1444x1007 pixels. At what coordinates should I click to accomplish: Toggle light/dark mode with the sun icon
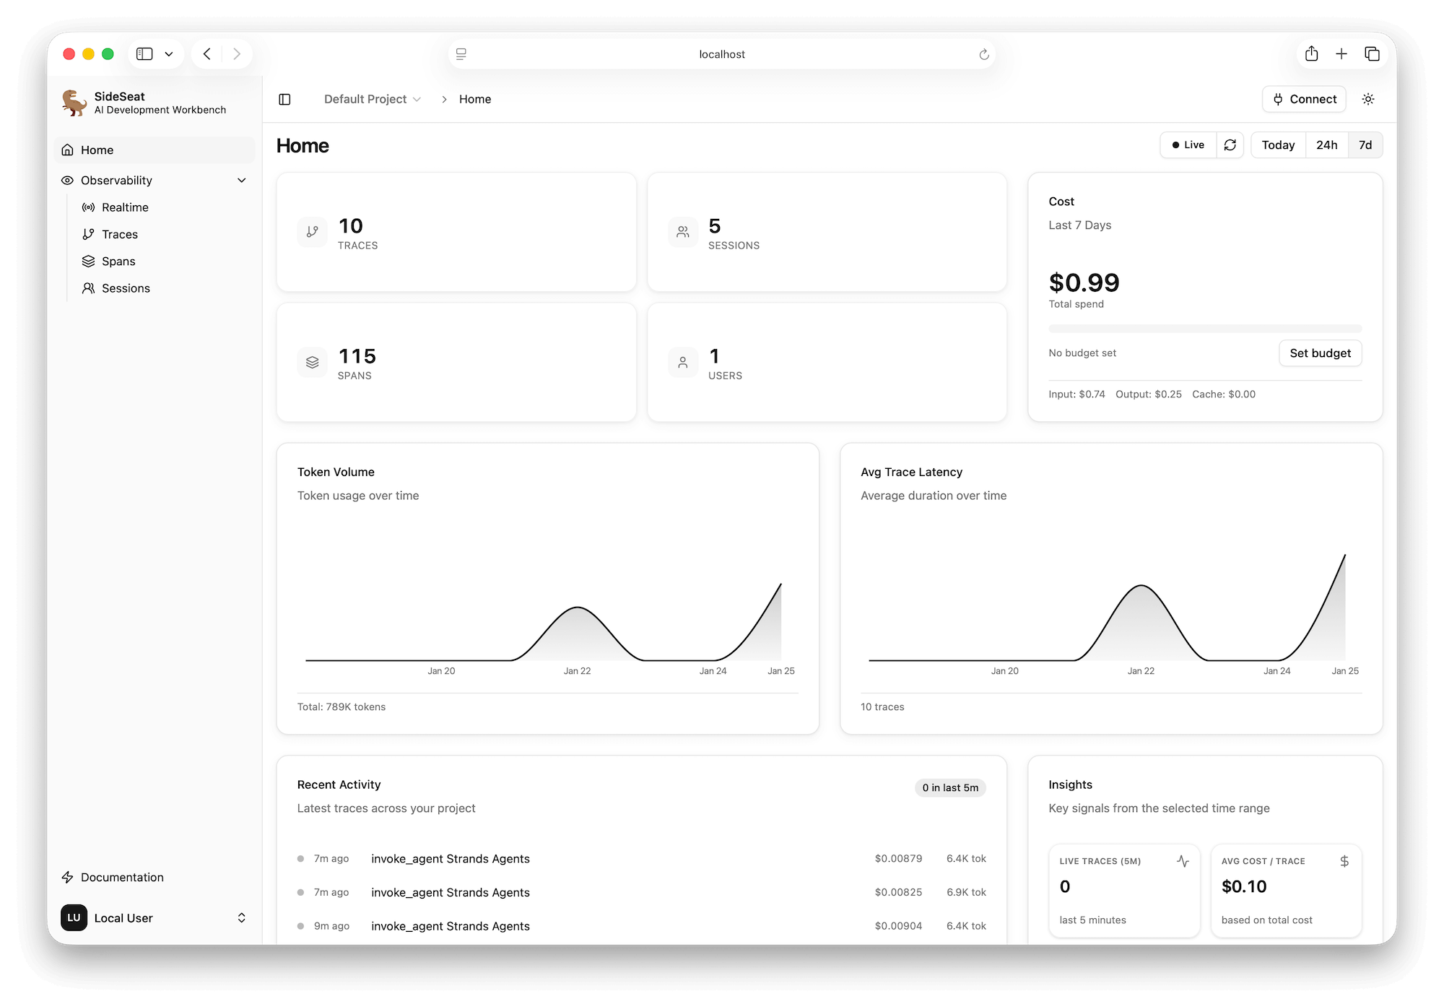click(x=1368, y=100)
